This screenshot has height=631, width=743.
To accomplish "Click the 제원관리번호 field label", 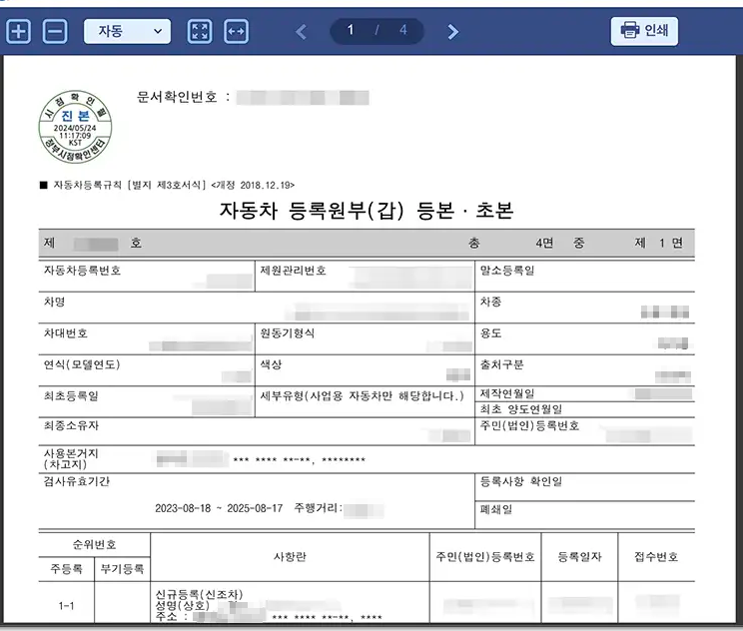I will tap(293, 271).
